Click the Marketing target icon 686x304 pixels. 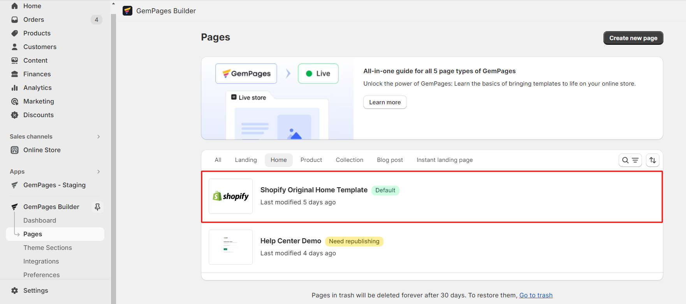[x=15, y=101]
